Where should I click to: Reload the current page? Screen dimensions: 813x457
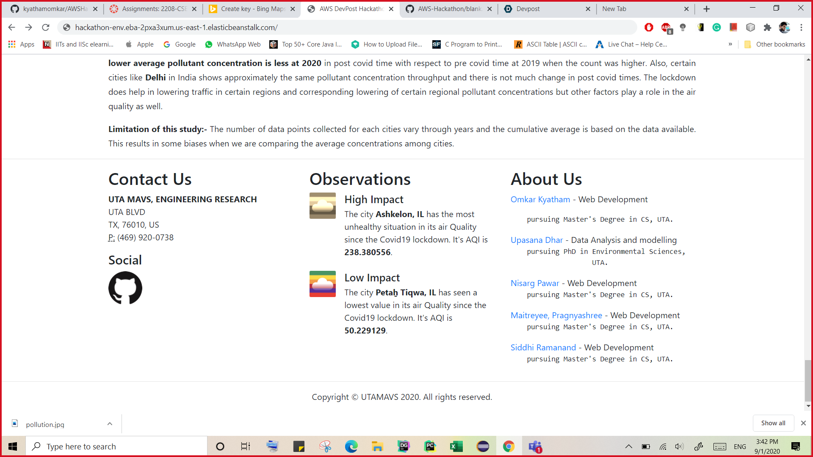[x=46, y=28]
